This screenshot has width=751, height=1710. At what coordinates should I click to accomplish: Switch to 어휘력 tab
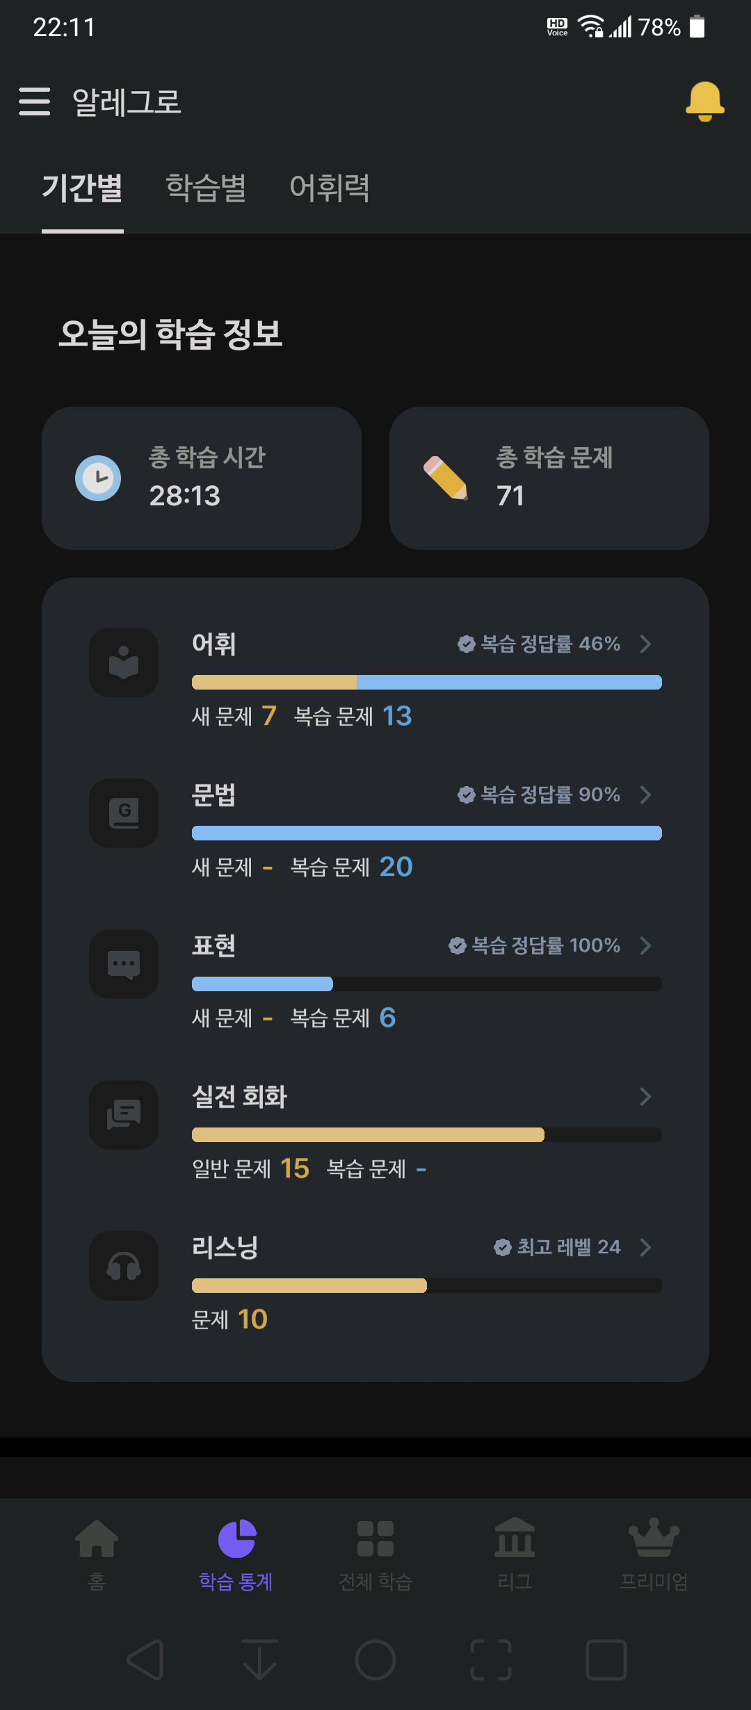coord(330,188)
